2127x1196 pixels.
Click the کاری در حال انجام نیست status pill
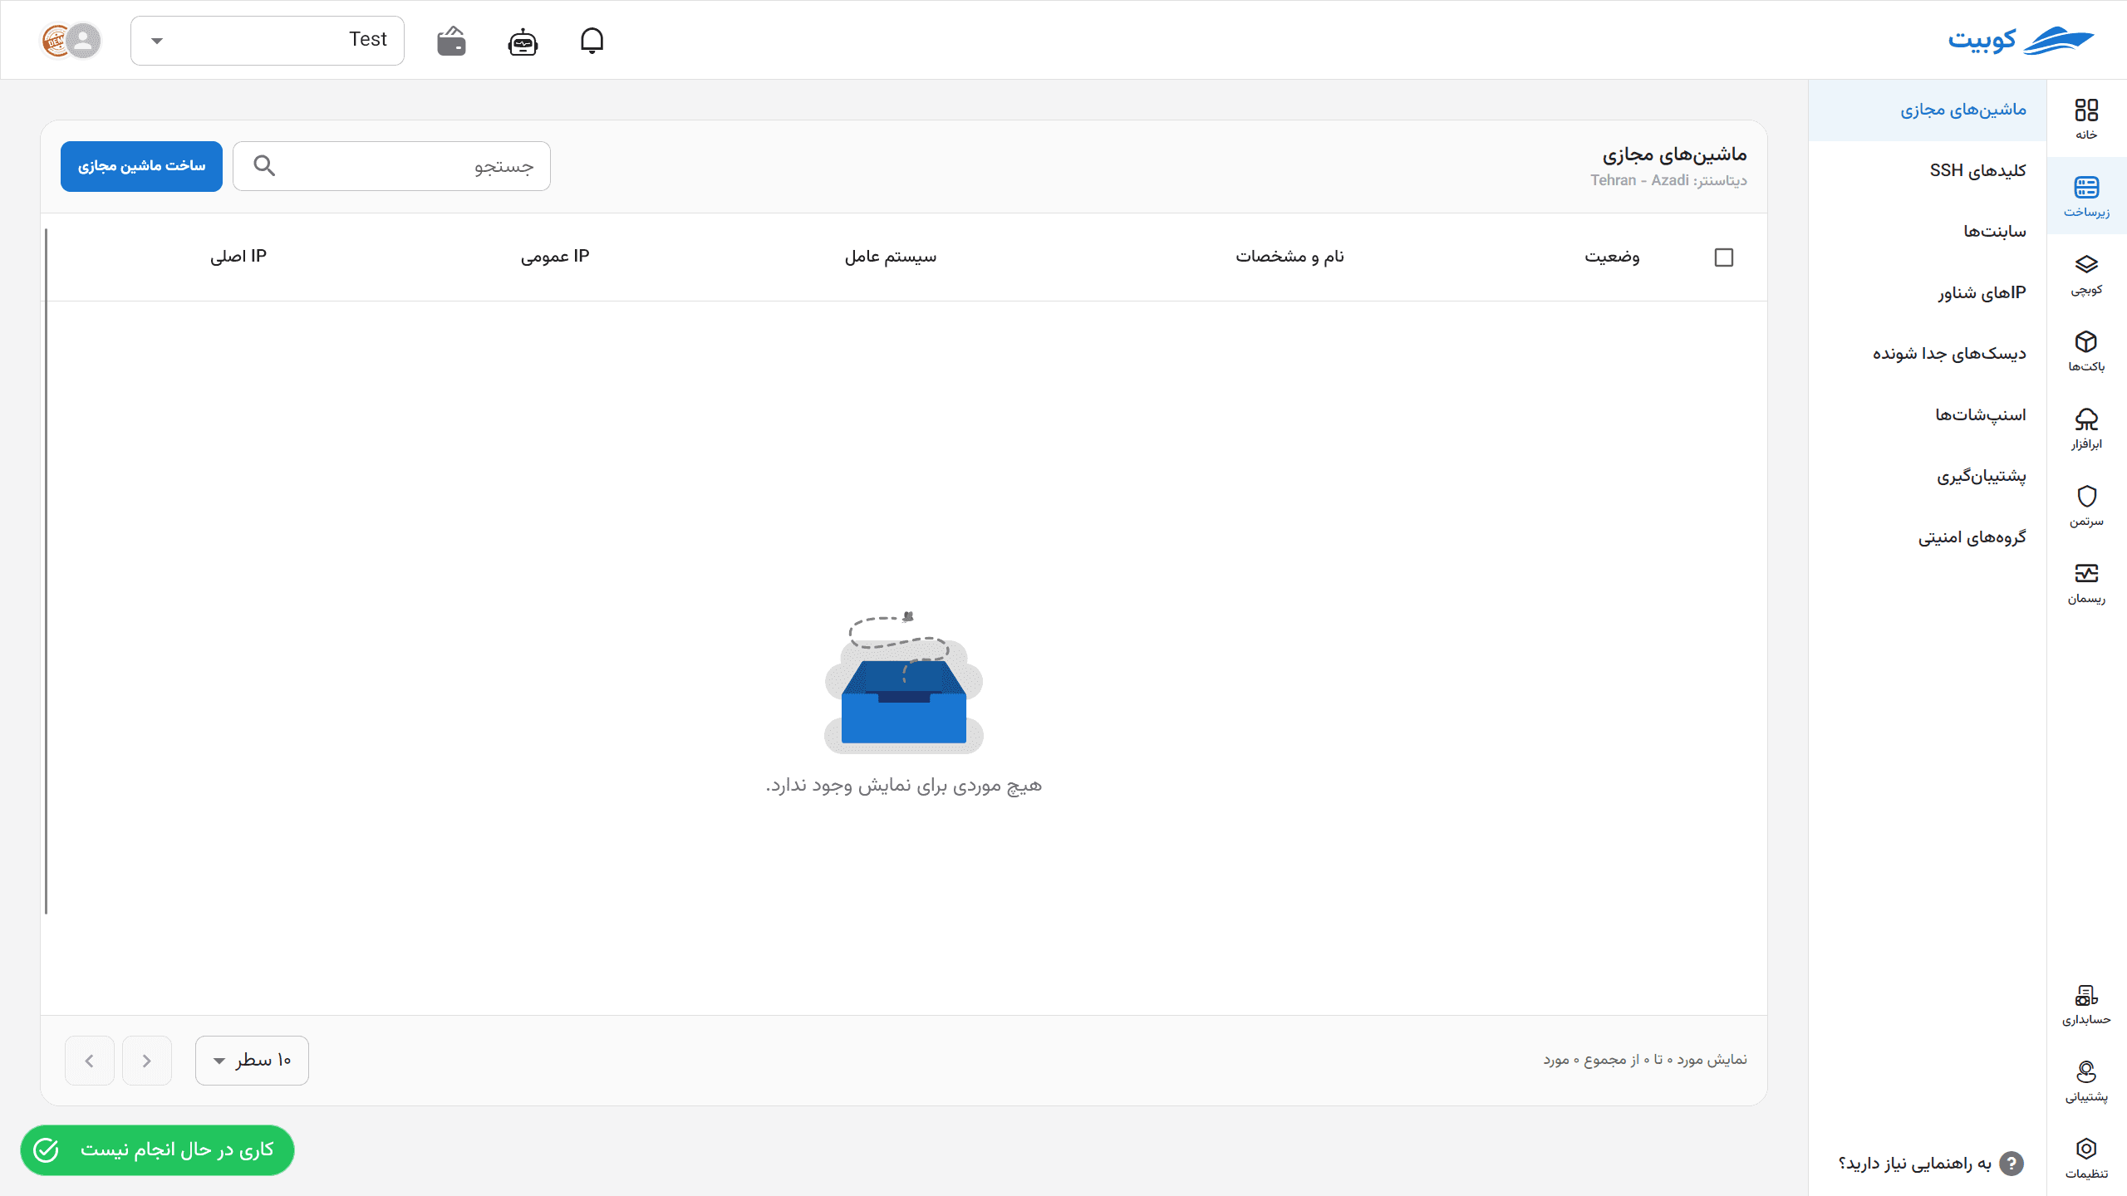click(x=157, y=1150)
